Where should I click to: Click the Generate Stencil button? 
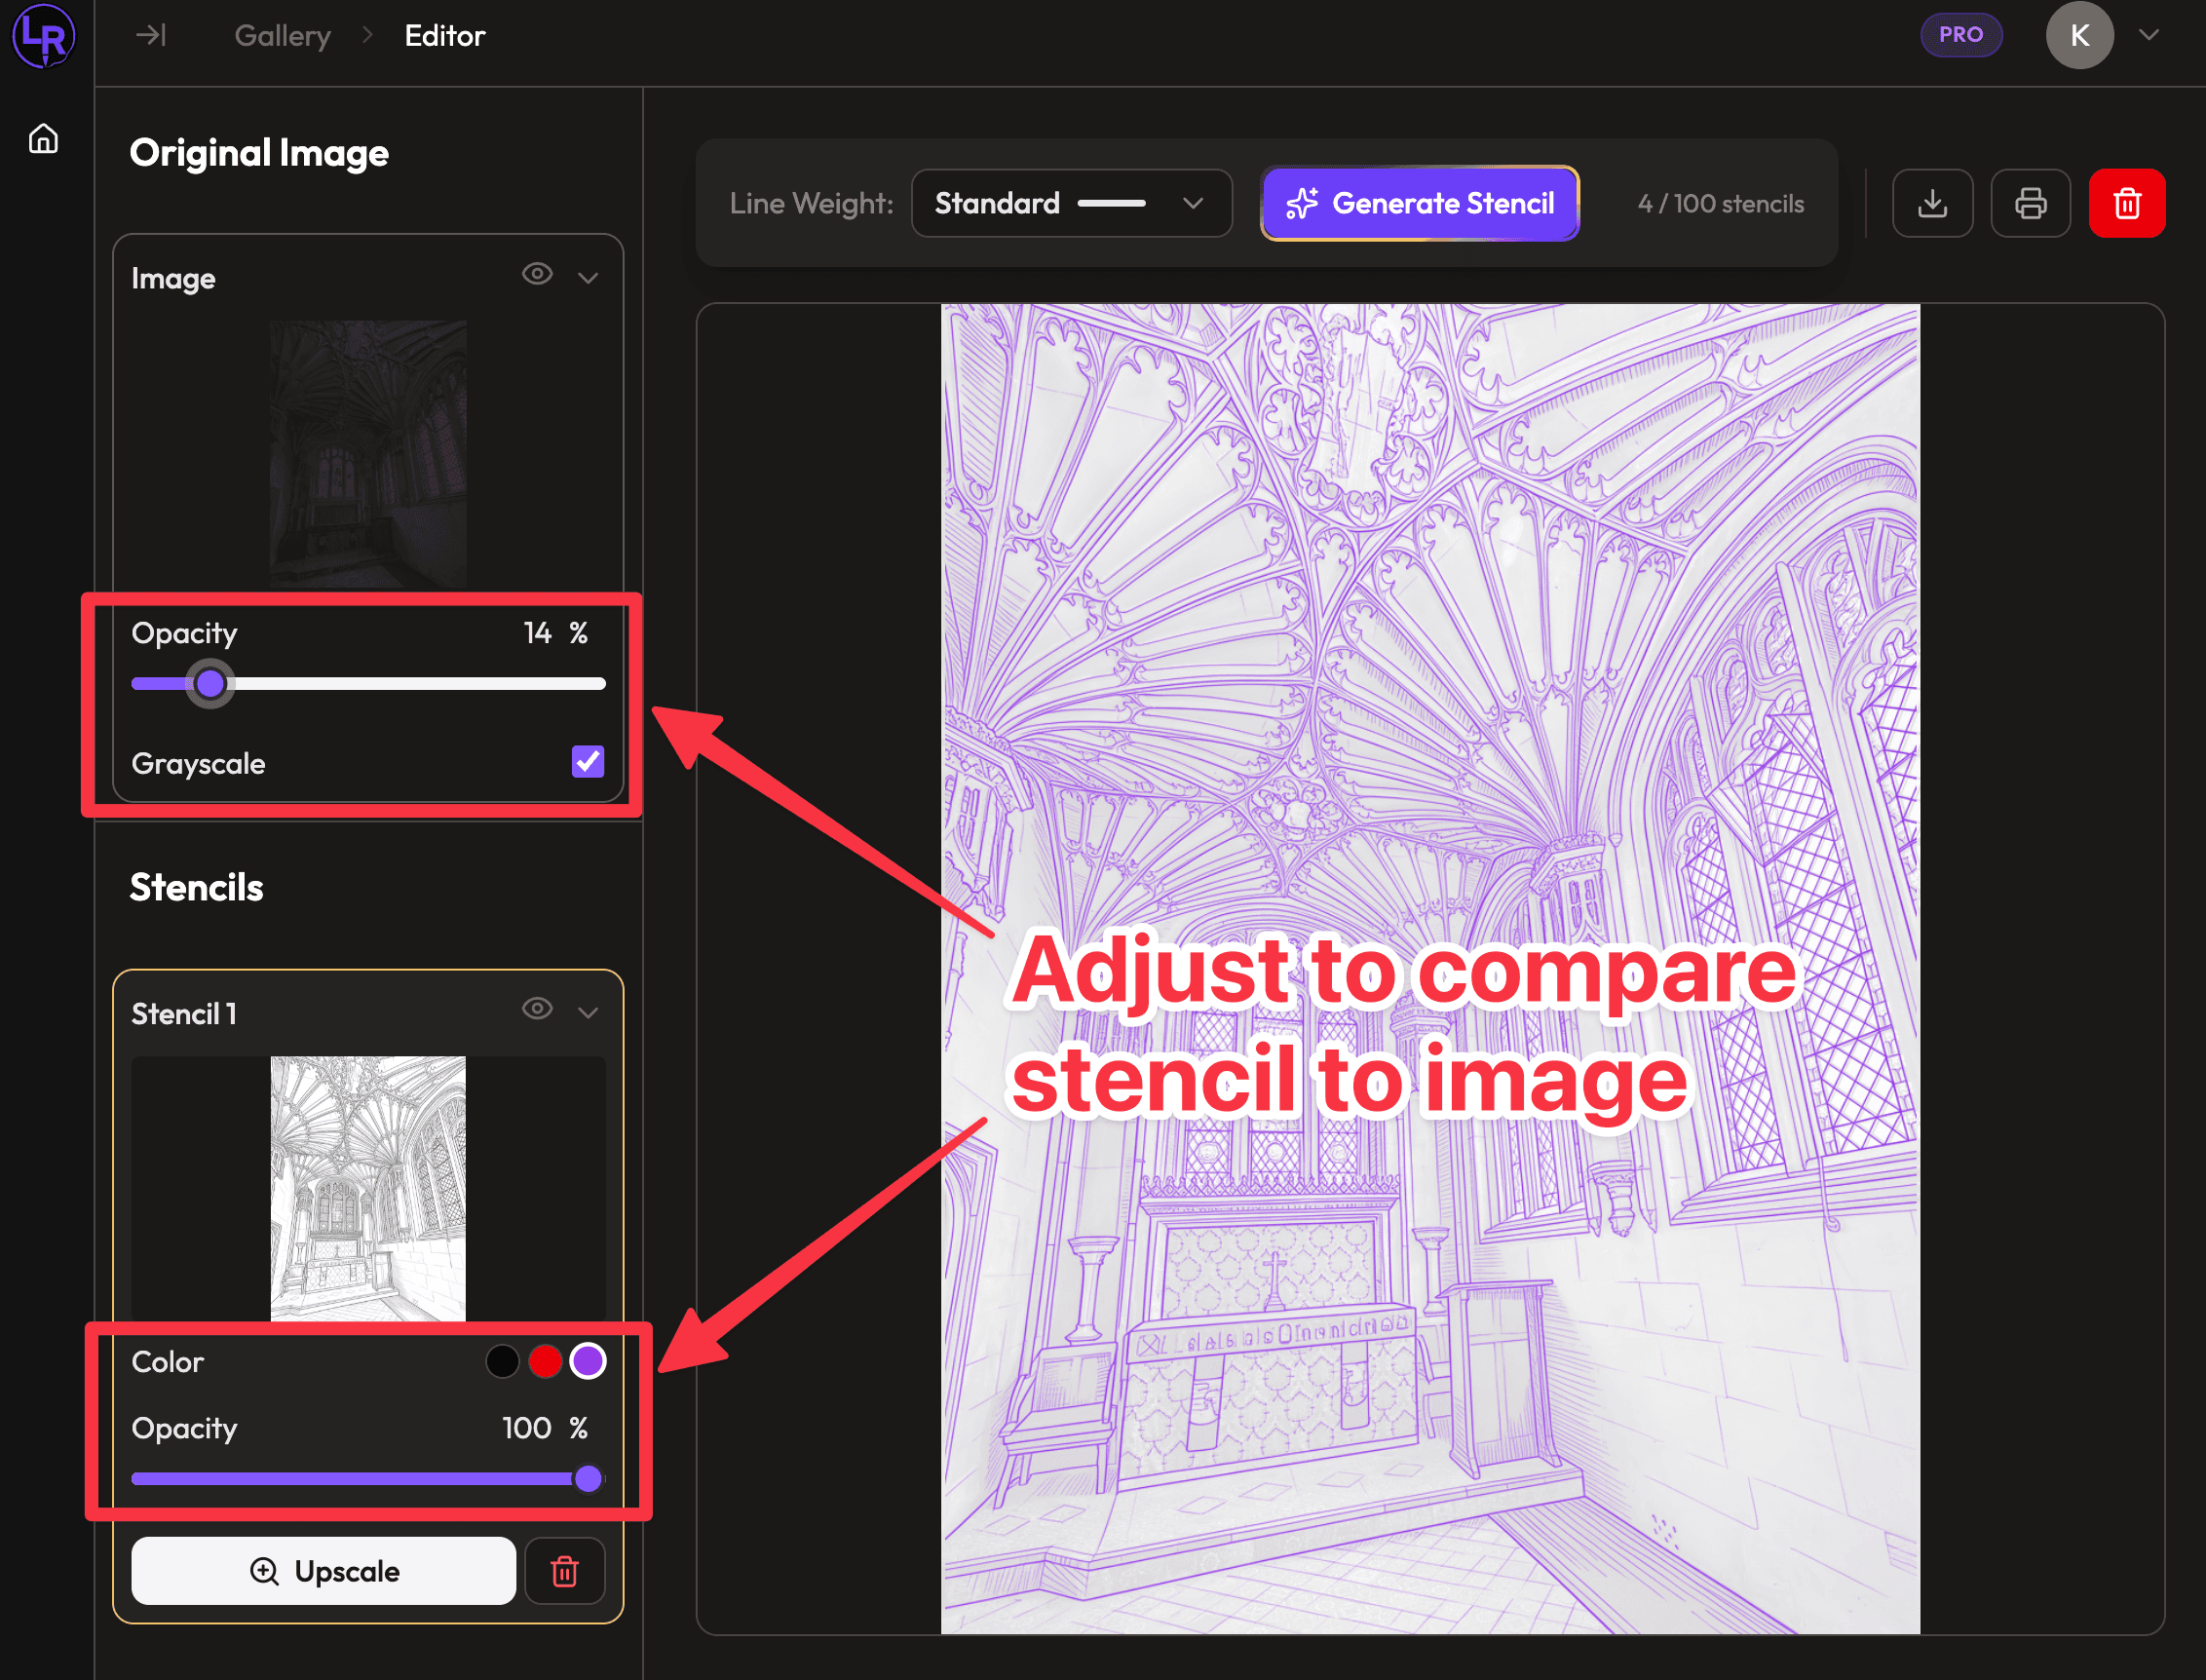point(1419,203)
